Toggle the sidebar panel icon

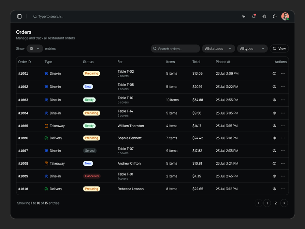(x=20, y=16)
